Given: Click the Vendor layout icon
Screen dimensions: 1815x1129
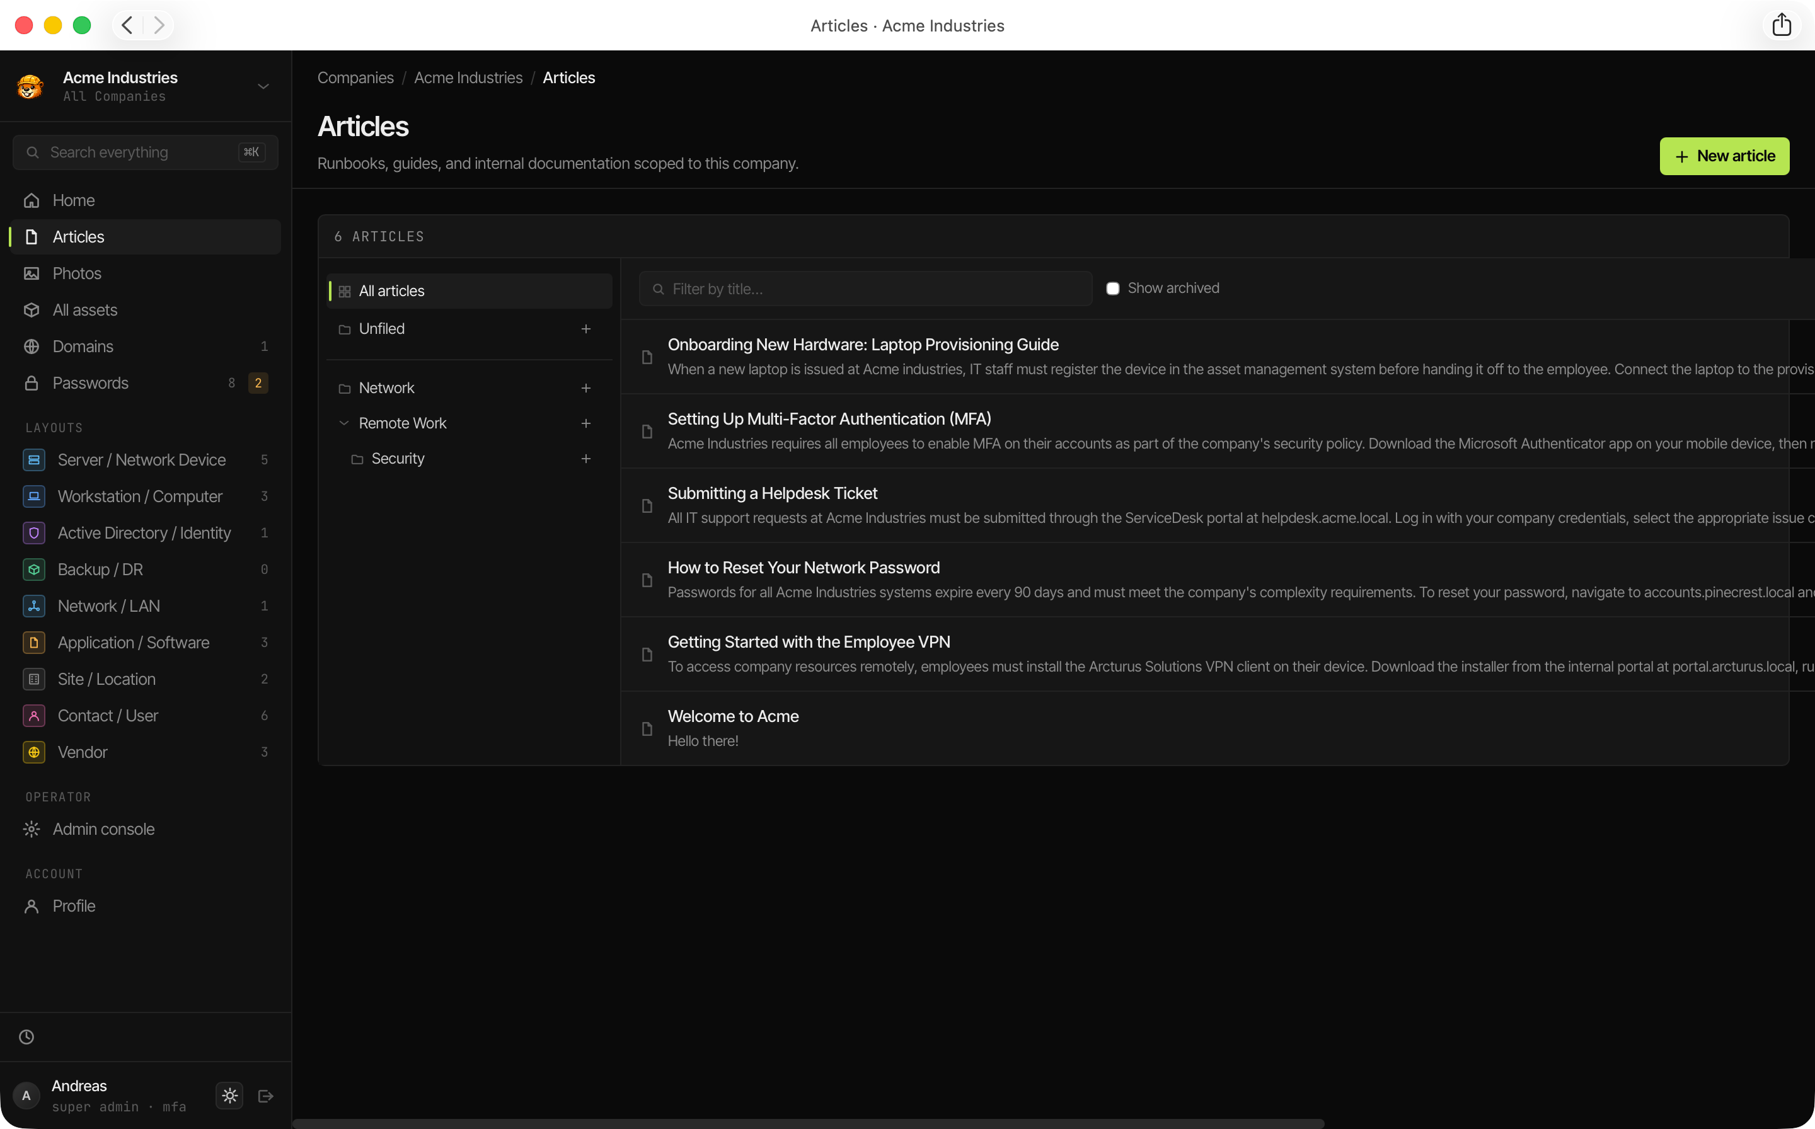Looking at the screenshot, I should [x=33, y=753].
